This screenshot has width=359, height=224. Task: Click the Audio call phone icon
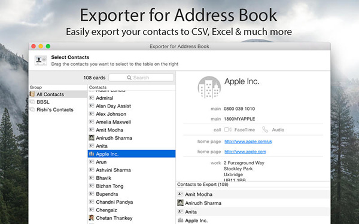click(x=265, y=130)
